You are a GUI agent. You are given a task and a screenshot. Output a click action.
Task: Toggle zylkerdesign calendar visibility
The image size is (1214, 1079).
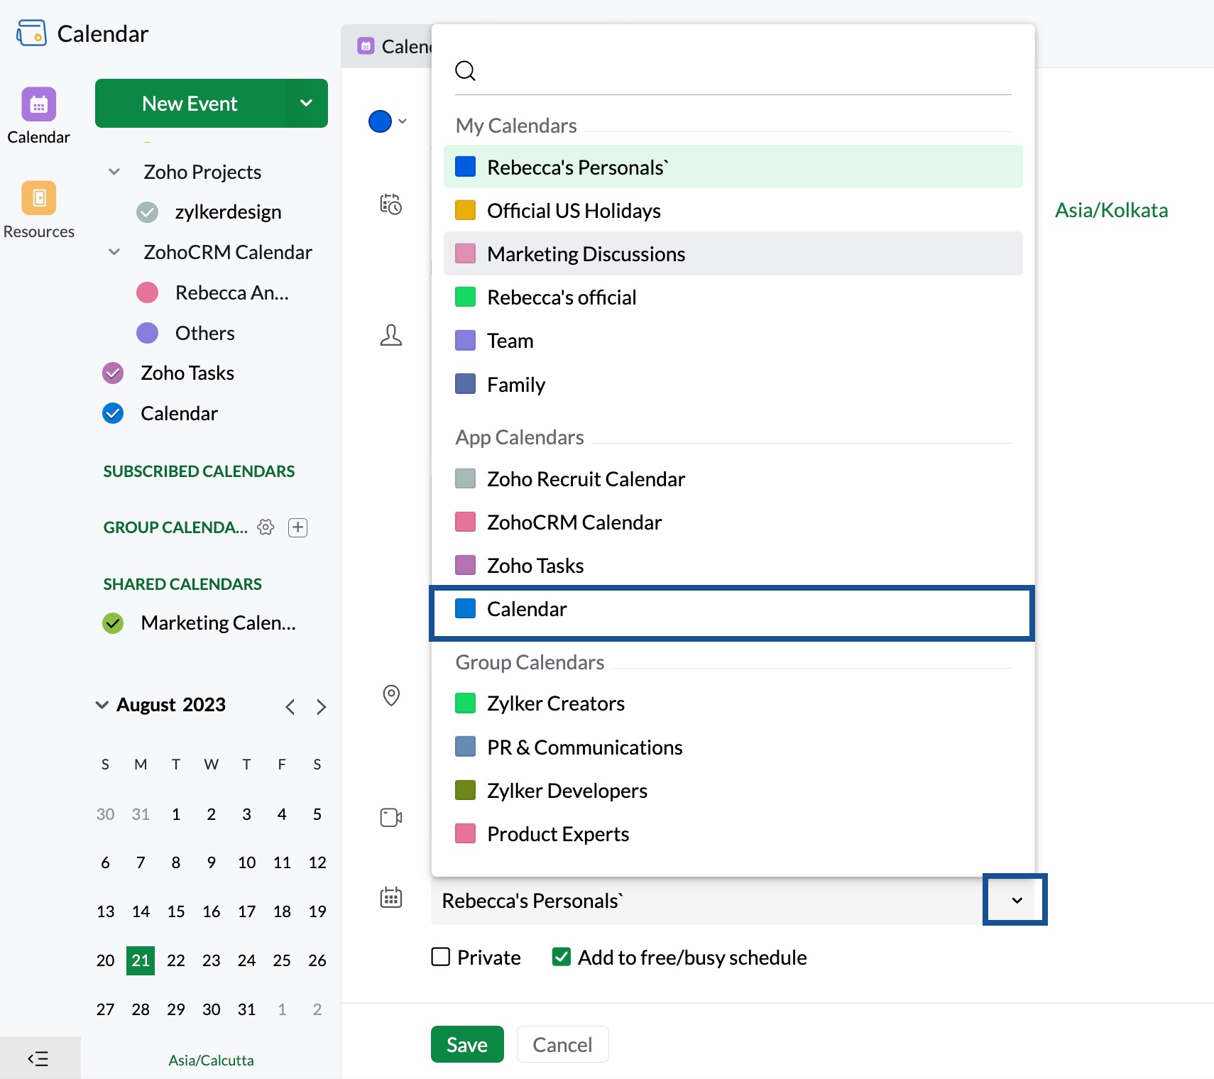[147, 212]
